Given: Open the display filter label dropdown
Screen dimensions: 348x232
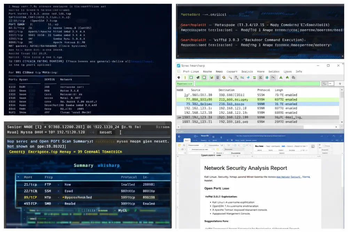Looking at the screenshot, I should (x=185, y=83).
